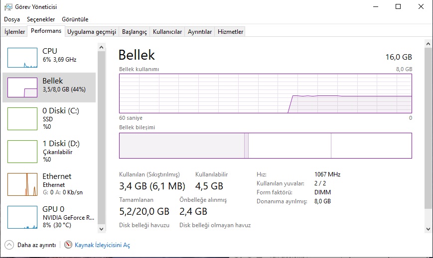
Task: Click the Resource Monitor icon beside Kaynak İzleyicisini Aç
Action: [68, 245]
